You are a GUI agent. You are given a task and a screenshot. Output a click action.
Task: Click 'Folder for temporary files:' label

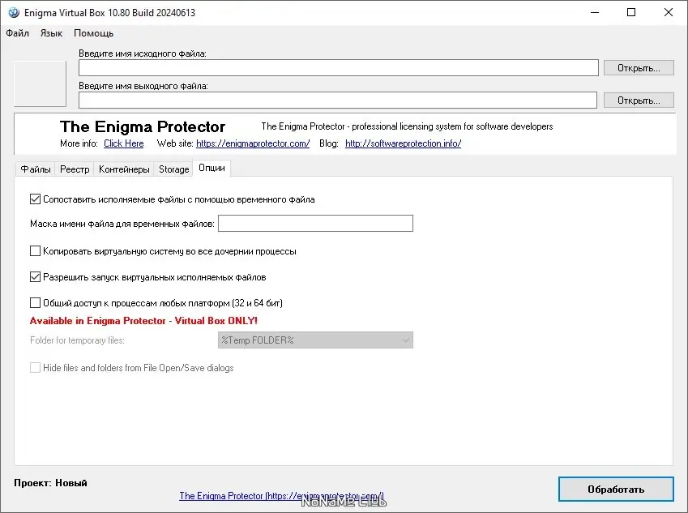pos(77,340)
